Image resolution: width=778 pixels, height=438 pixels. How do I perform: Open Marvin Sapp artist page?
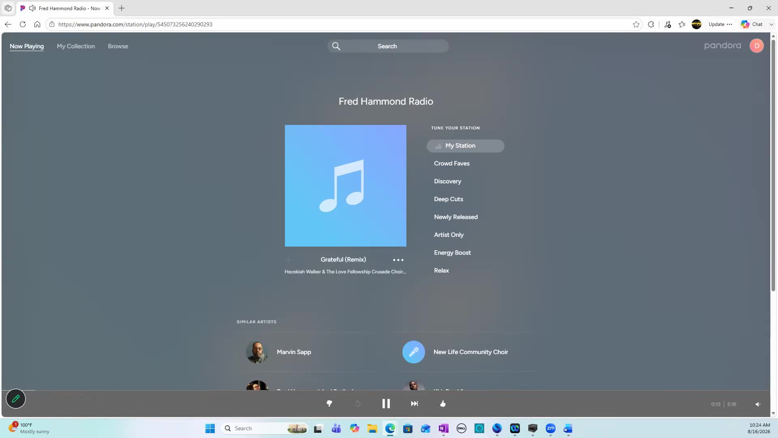click(294, 352)
